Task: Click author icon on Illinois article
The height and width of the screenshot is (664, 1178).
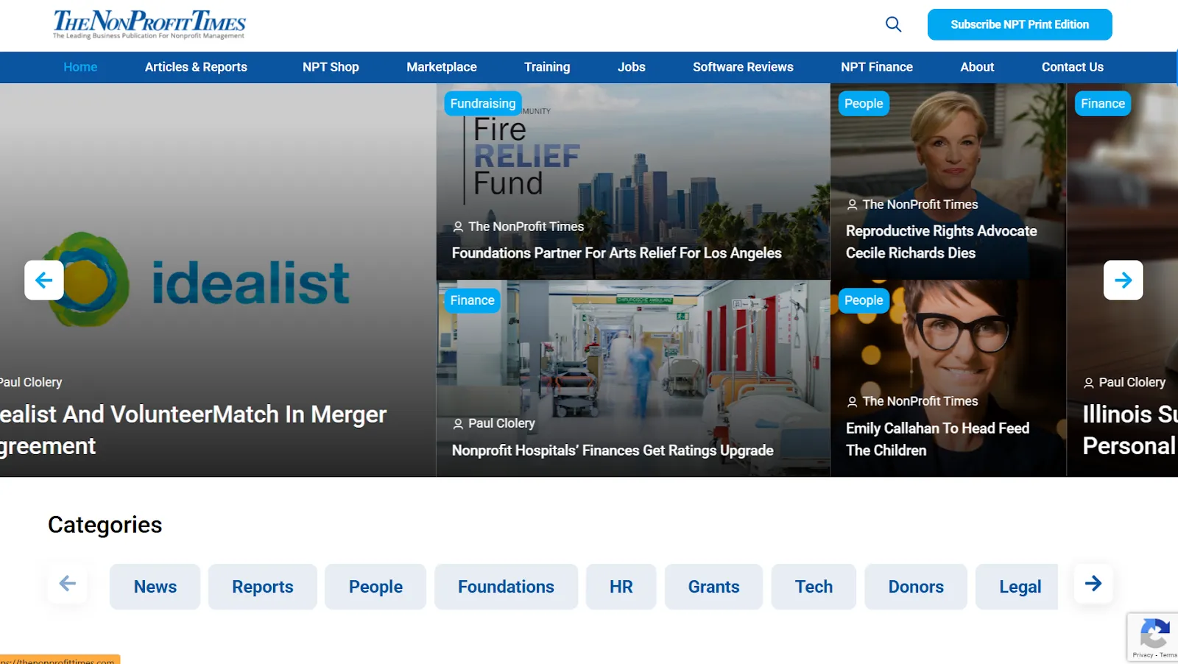Action: tap(1089, 383)
